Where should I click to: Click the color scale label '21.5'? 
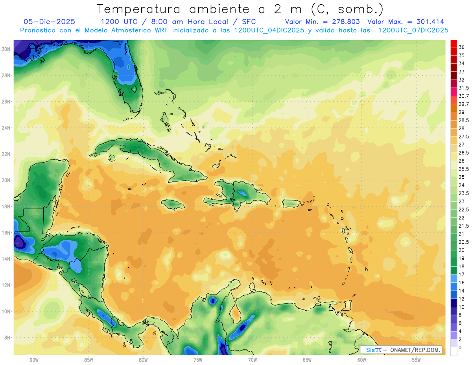pos(464,226)
